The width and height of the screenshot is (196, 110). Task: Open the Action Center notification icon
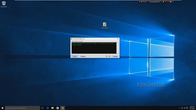[187, 108]
